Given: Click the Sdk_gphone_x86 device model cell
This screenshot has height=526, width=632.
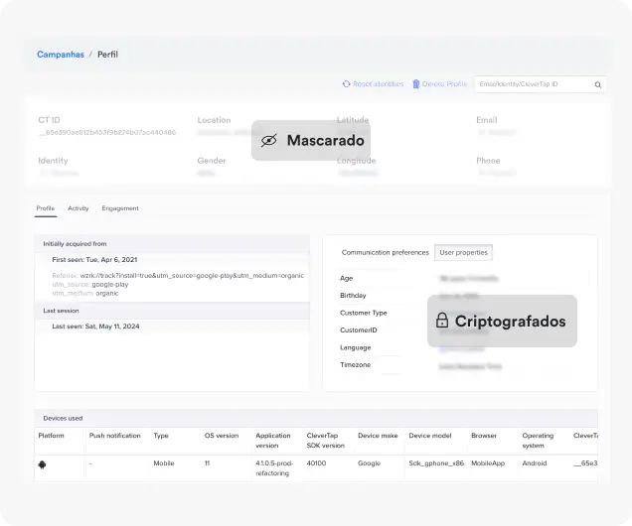Looking at the screenshot, I should (x=436, y=463).
